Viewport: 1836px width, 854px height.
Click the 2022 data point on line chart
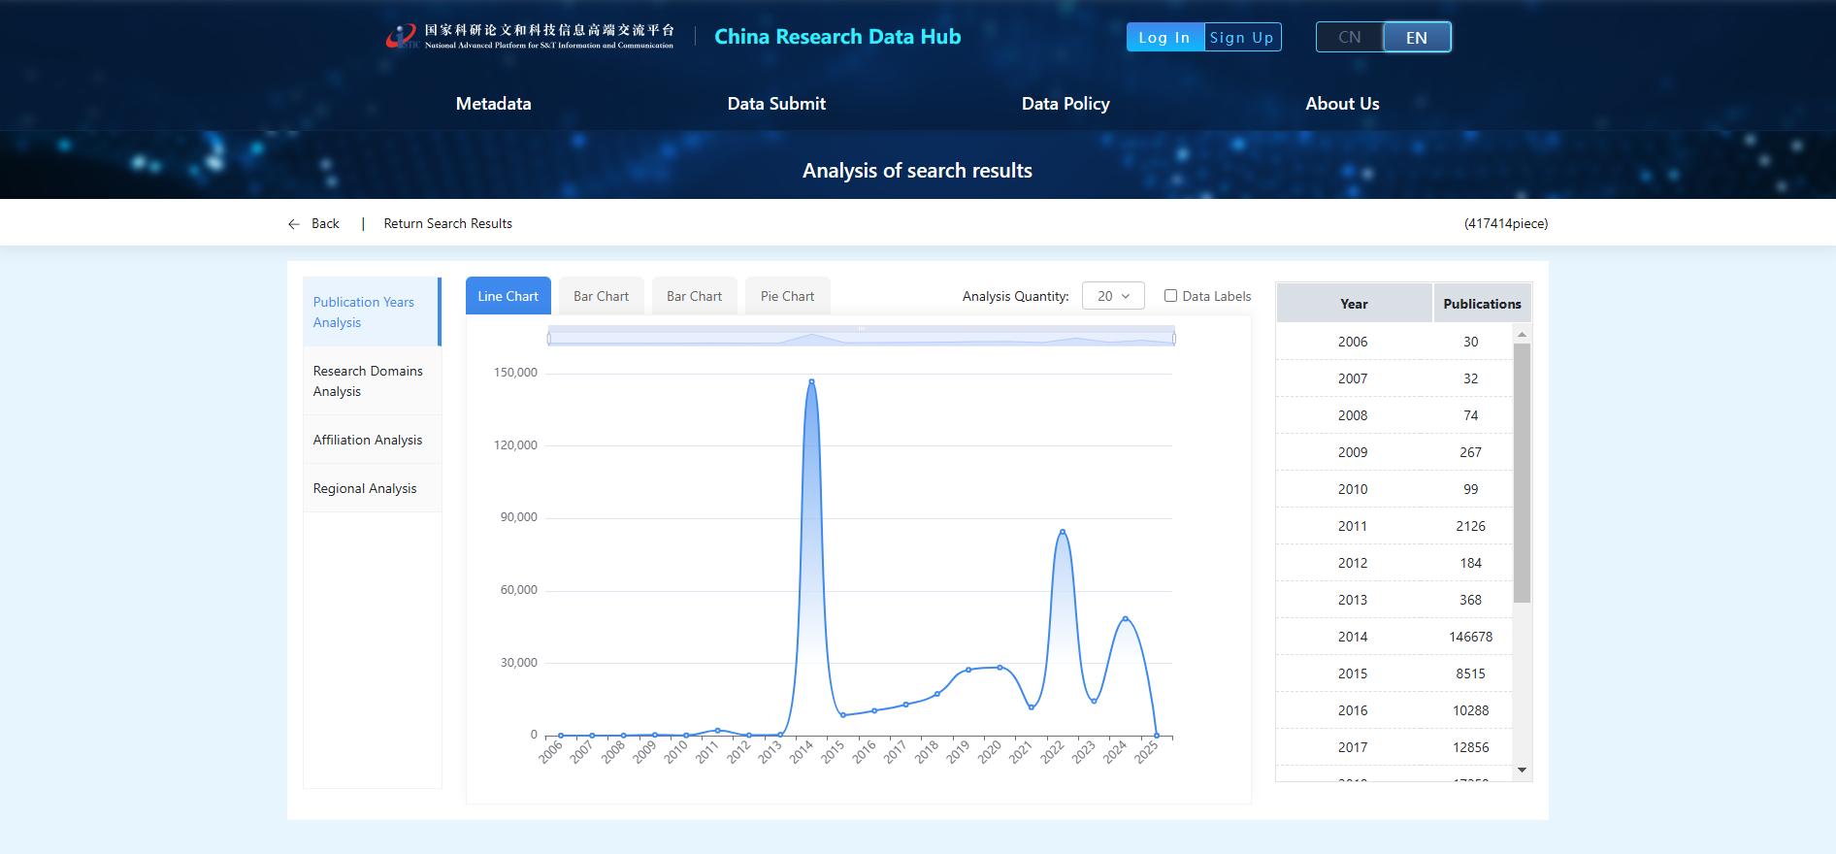point(1063,532)
